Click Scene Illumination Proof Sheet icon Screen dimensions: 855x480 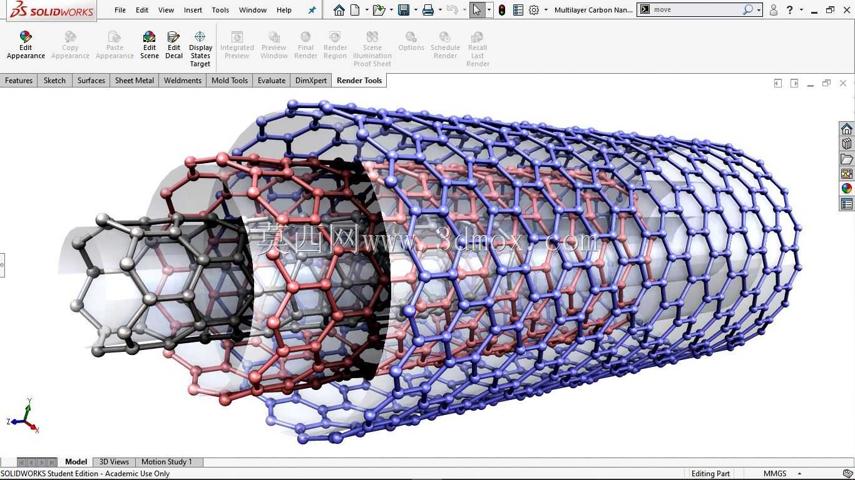372,37
